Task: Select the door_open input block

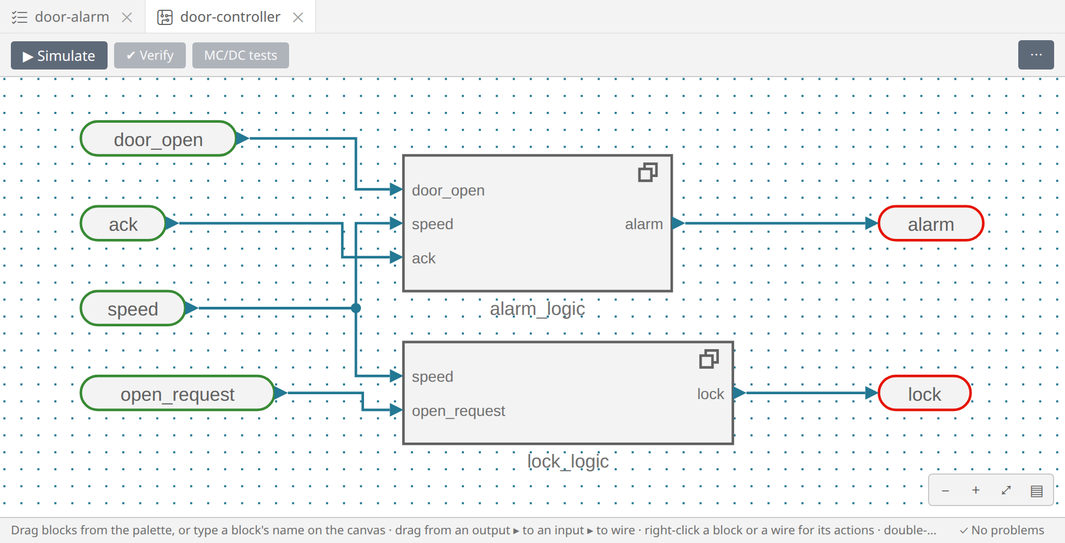Action: tap(158, 138)
